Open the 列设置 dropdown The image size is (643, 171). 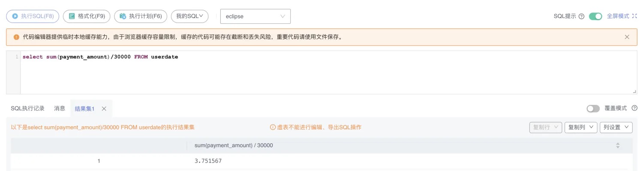(x=616, y=127)
